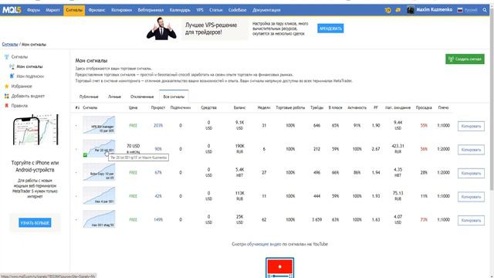Click Копировать in the 90% growth row
Screen dimensions: 494x278
tap(471, 150)
